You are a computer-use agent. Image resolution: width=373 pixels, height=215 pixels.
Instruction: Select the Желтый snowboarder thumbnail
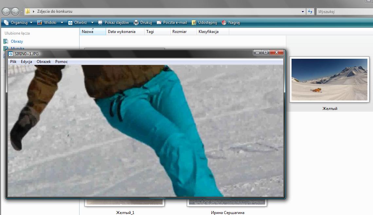329,79
